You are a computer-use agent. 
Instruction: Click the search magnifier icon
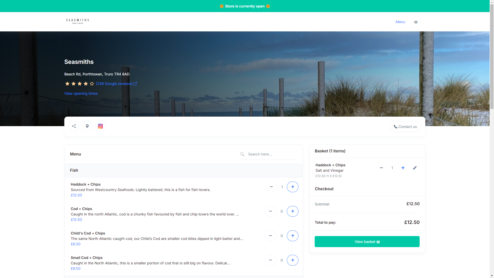[242, 154]
